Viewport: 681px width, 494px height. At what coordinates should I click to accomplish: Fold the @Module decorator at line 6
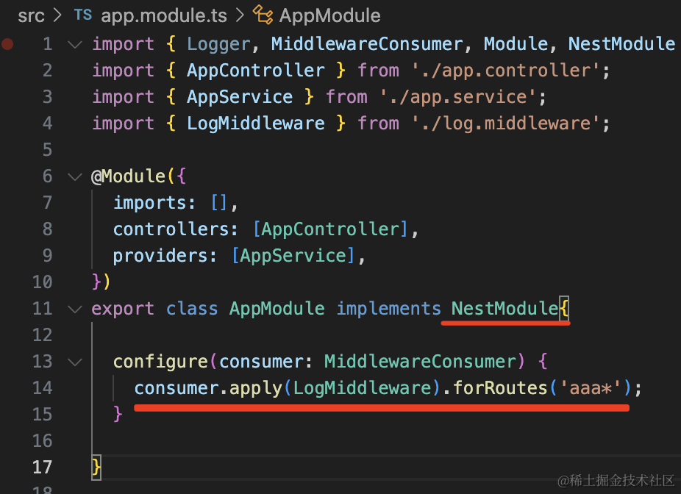[x=75, y=176]
